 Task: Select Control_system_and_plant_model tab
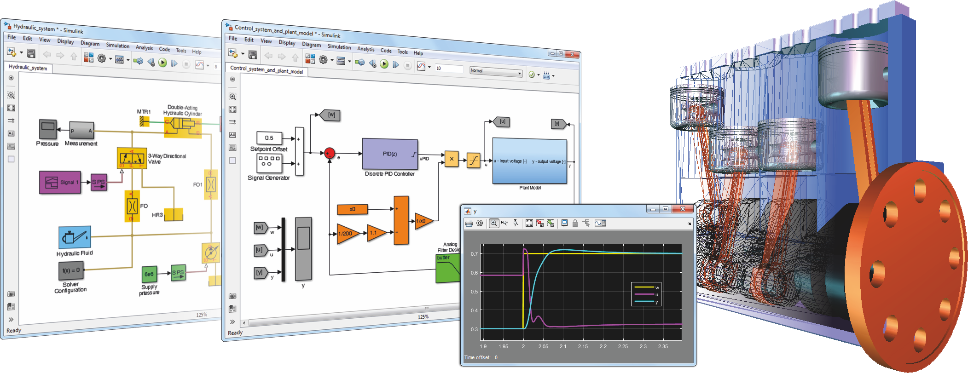[x=267, y=69]
